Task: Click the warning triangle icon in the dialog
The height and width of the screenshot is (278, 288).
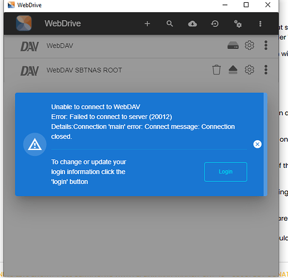Action: pos(34,145)
